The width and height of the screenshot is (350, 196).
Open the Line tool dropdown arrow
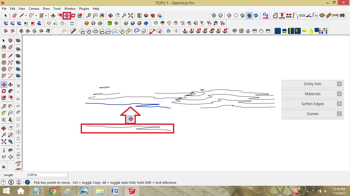[x=26, y=16]
